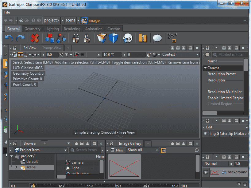Click the create blue cube geometry icon
Viewport: 251px width, 188px height.
[114, 38]
